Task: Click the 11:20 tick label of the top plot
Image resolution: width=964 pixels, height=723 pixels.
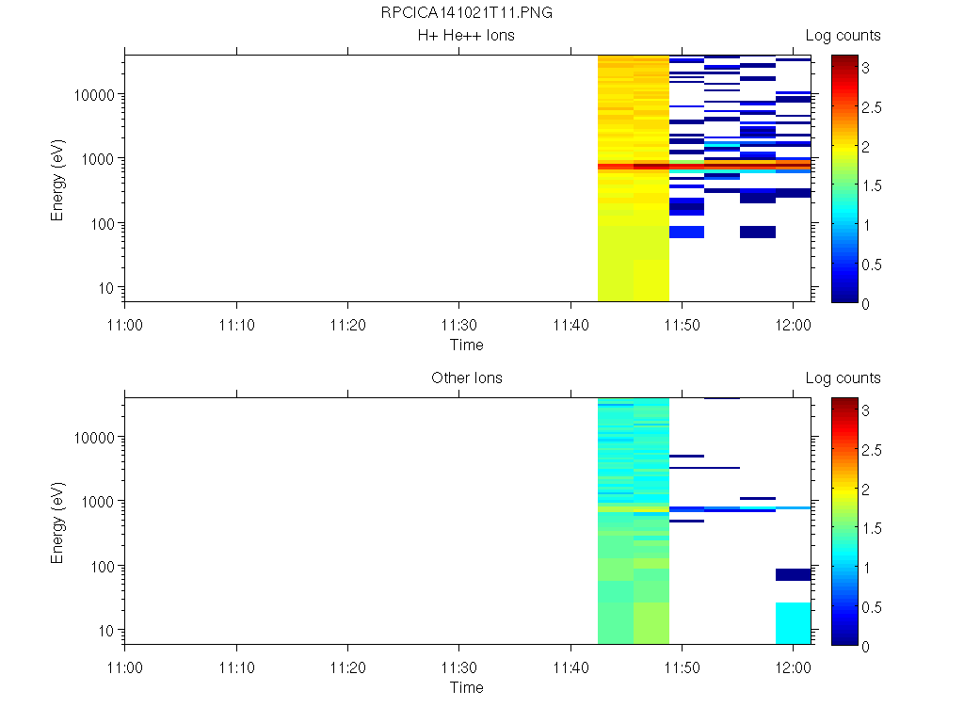Action: [x=348, y=325]
